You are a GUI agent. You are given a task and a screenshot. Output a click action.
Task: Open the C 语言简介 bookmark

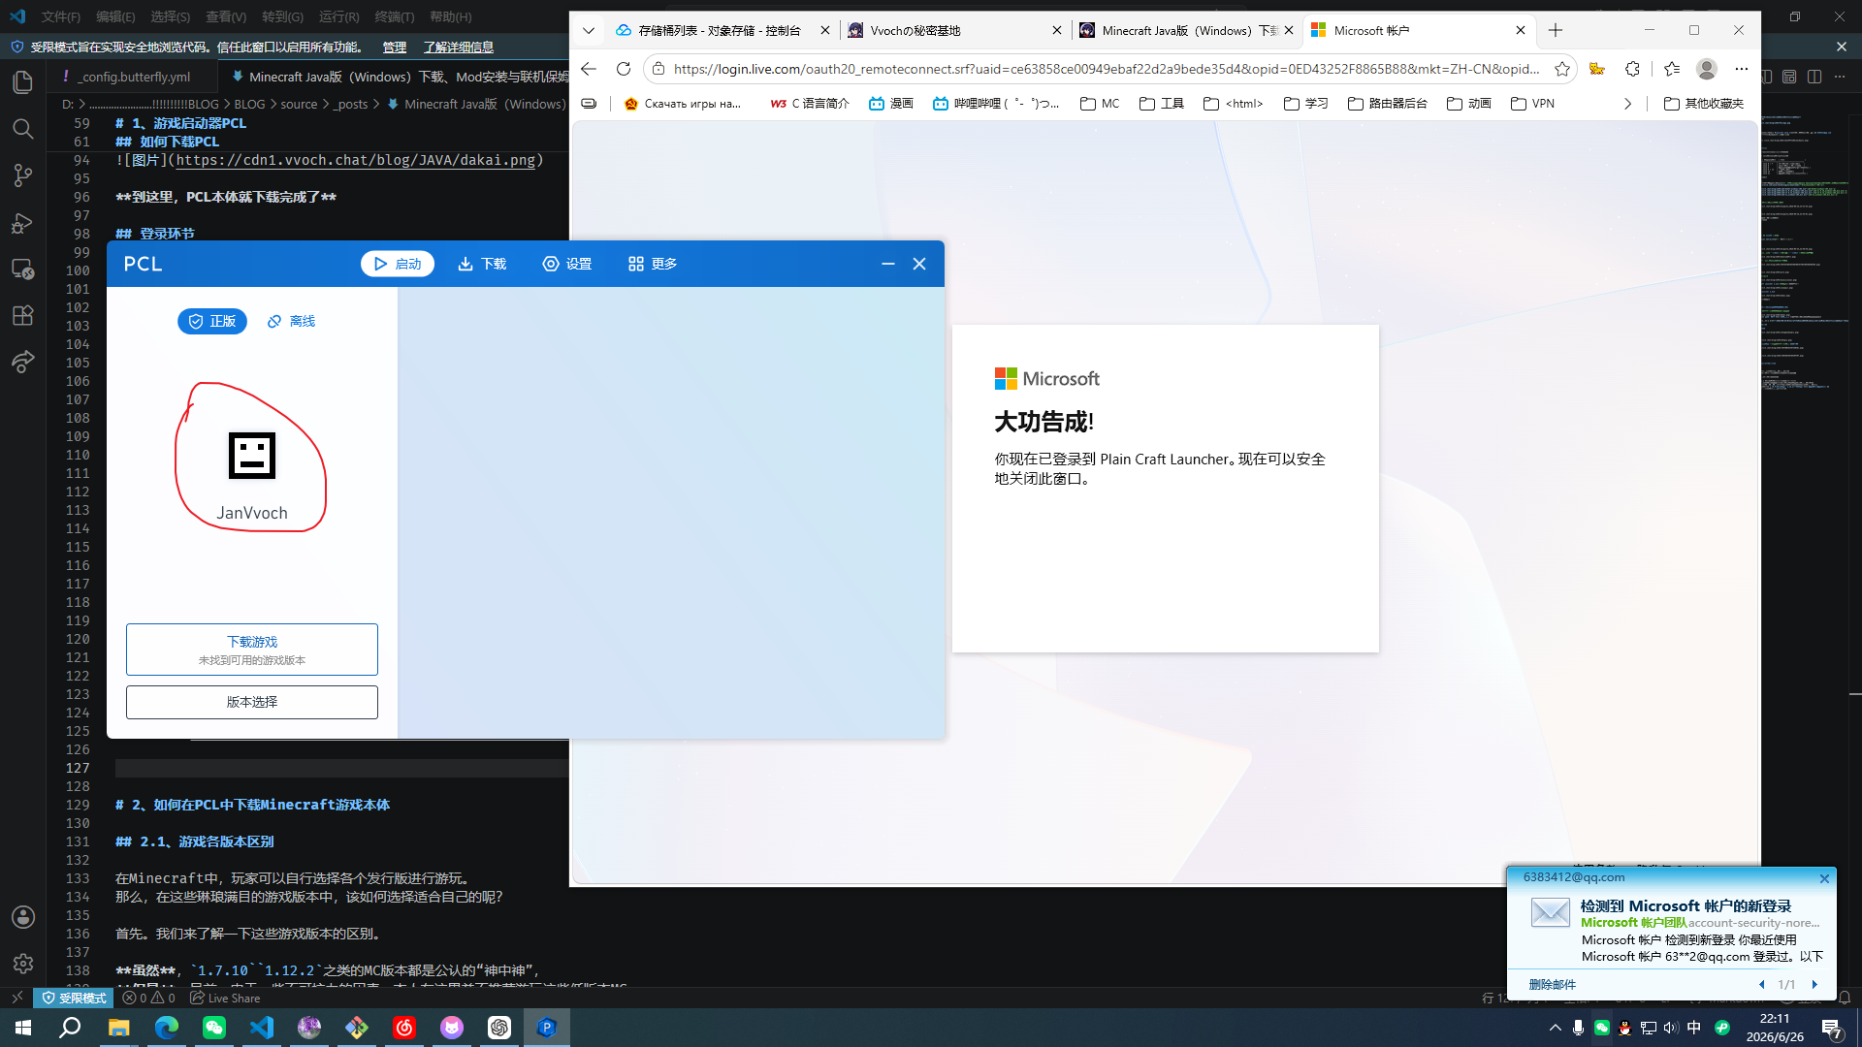(809, 104)
